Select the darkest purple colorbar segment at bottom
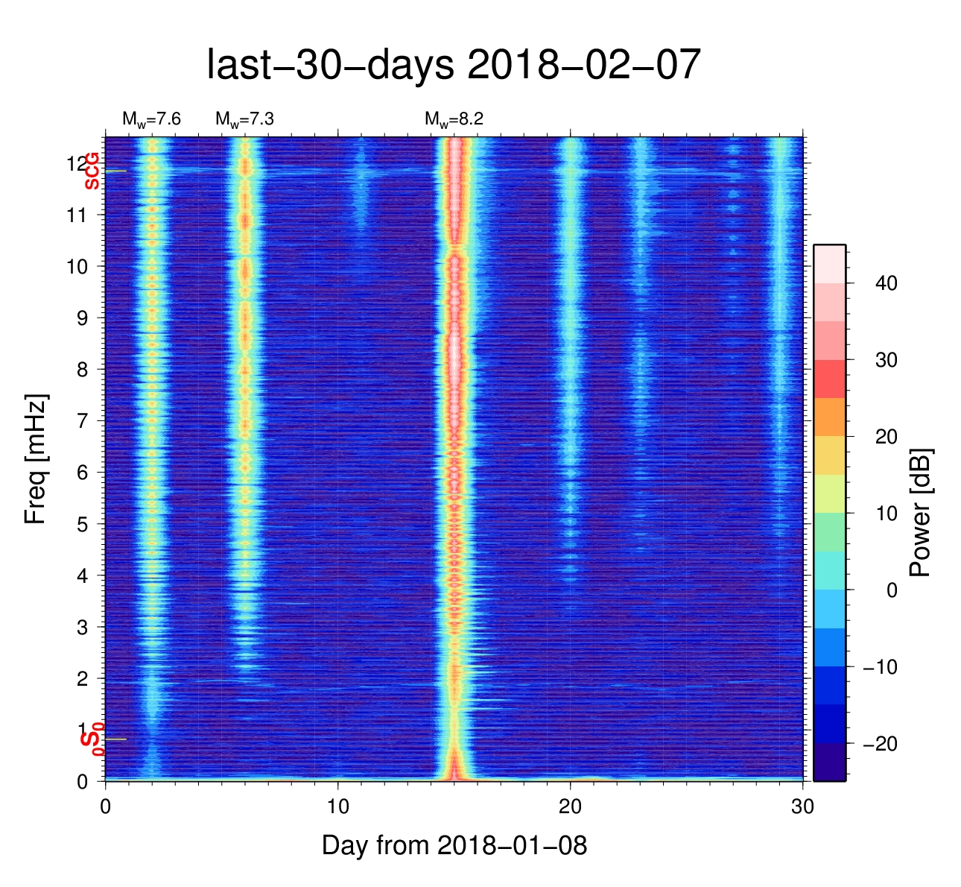Image resolution: width=961 pixels, height=887 pixels. [x=829, y=762]
